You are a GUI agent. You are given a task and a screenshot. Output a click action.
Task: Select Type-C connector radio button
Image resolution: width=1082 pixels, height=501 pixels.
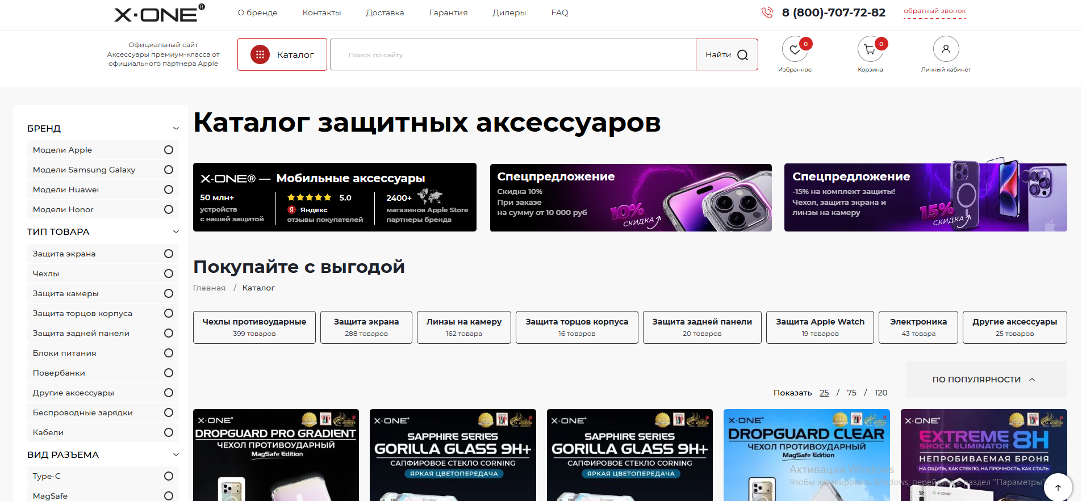[x=169, y=476]
